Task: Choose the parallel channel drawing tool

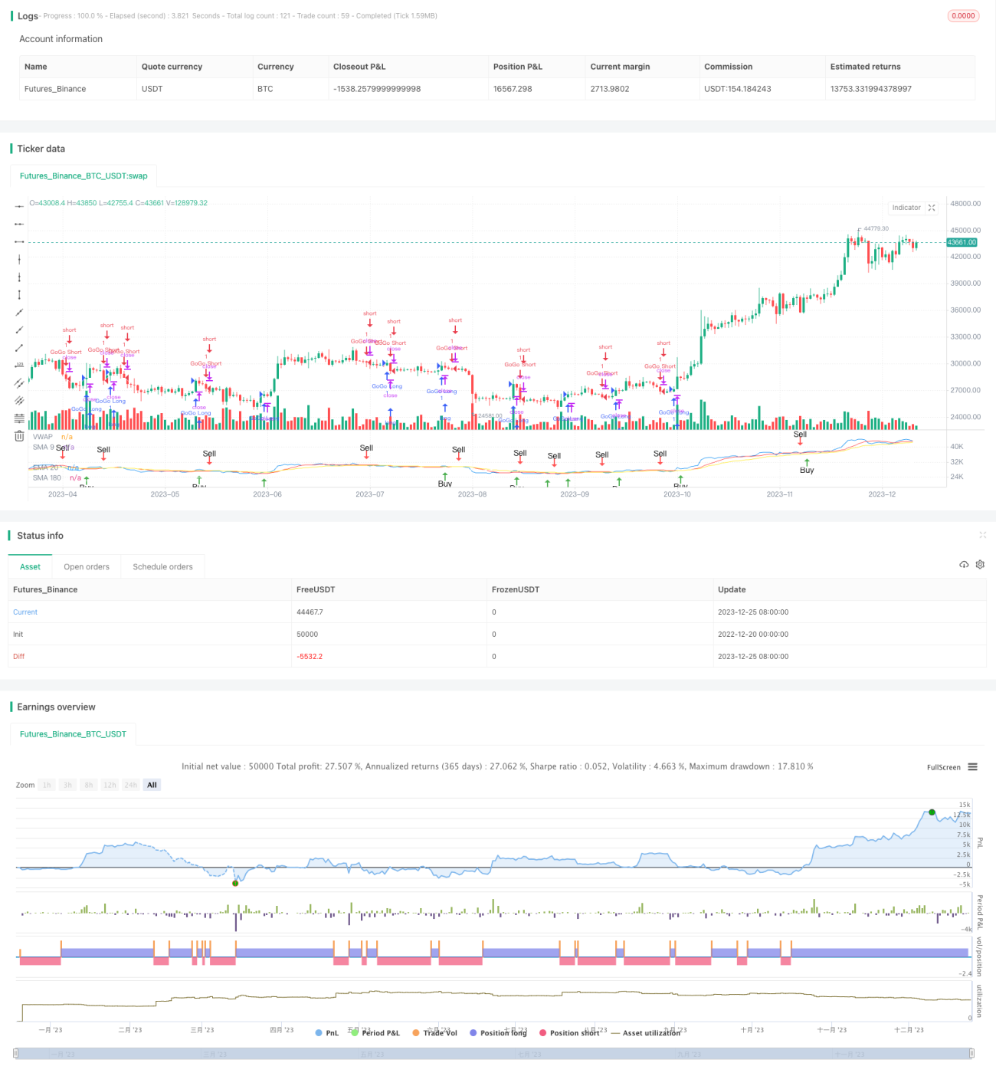Action: pyautogui.click(x=19, y=382)
